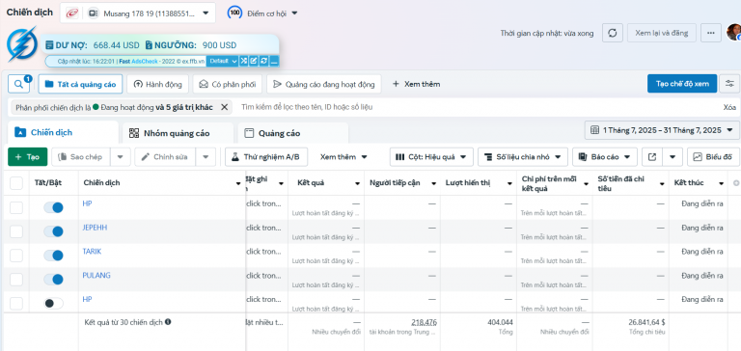
Task: Open the Musang 178 19 account dropdown
Action: click(138, 13)
